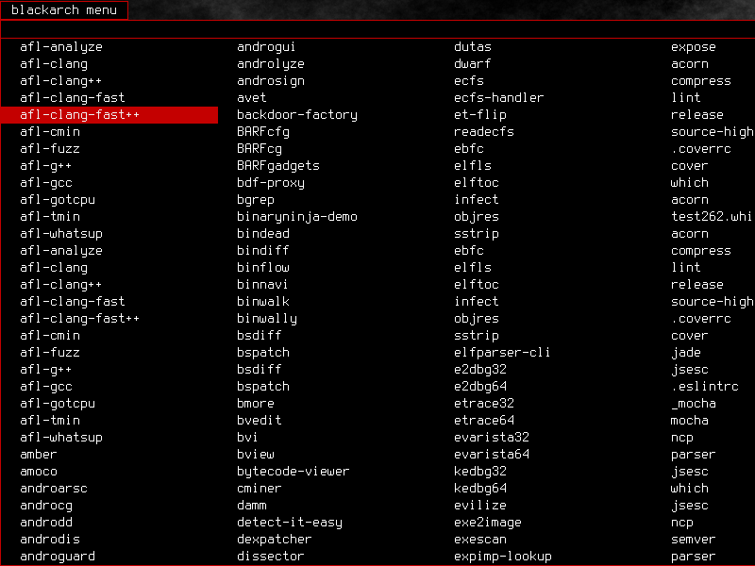
Task: Launch the afl-fuzz tool
Action: [45, 148]
